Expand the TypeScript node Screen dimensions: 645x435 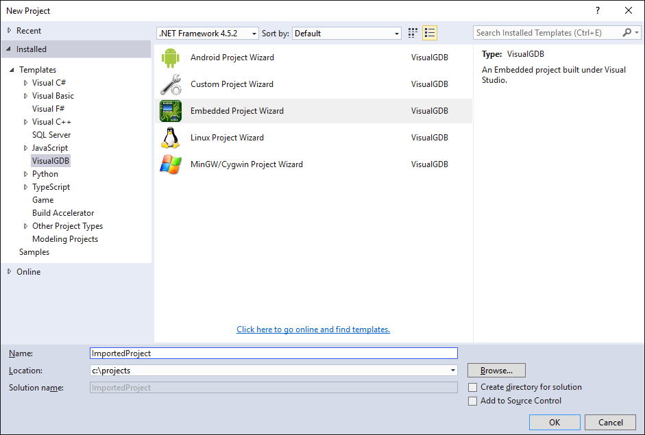(x=25, y=187)
